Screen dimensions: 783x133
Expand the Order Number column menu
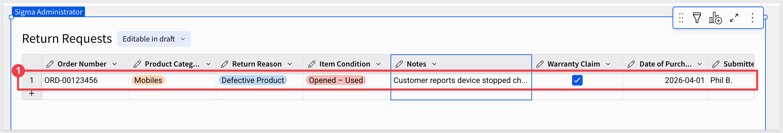115,64
